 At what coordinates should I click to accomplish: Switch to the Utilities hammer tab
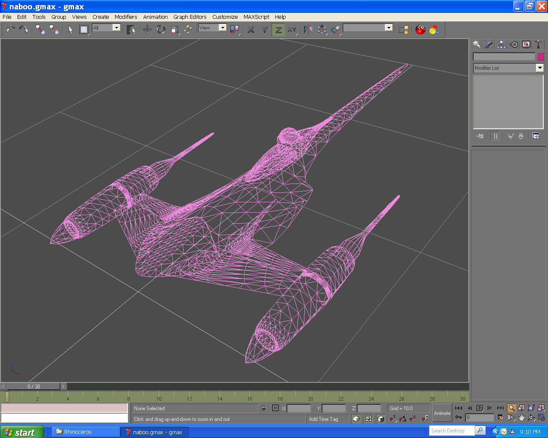pos(538,44)
